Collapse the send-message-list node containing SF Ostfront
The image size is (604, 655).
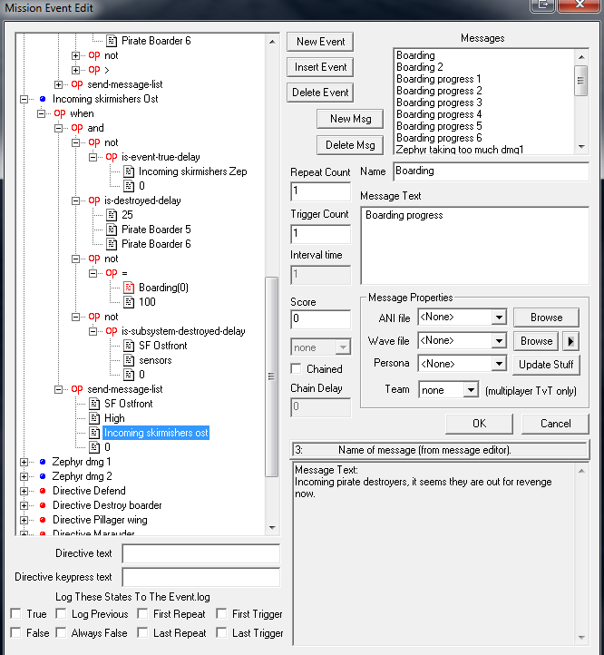coord(58,390)
